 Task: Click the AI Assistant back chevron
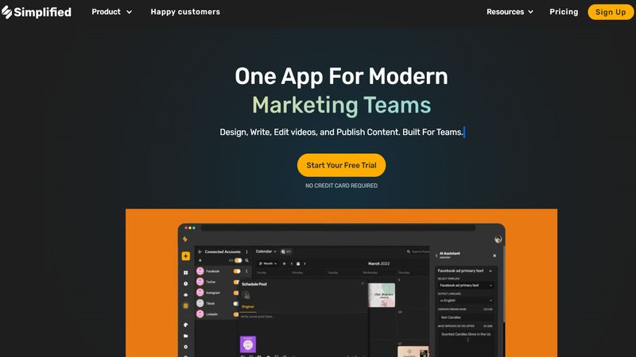(x=436, y=255)
